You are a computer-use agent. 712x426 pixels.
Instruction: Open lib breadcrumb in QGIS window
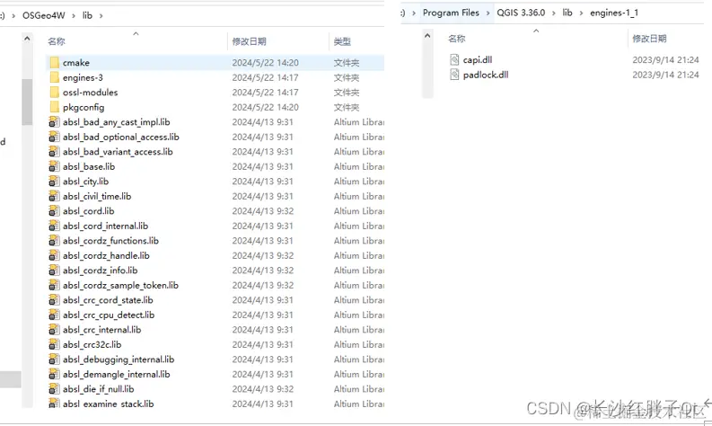click(567, 13)
